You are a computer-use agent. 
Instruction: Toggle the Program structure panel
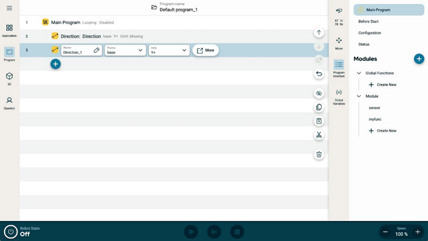339,68
